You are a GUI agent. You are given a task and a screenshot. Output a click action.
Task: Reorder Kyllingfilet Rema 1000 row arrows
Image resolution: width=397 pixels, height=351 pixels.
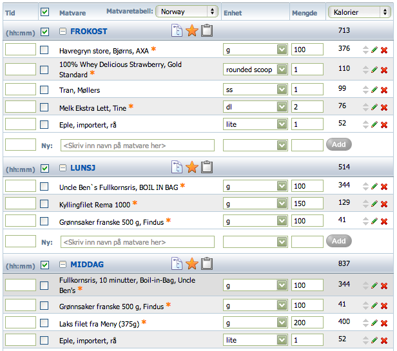[365, 204]
